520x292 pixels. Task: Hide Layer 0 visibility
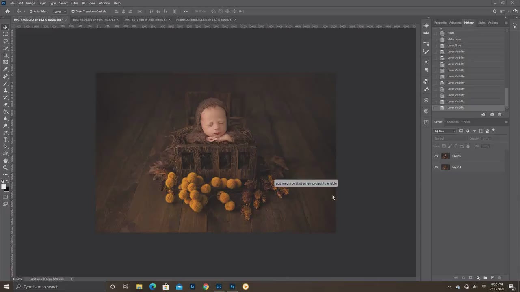(x=436, y=156)
